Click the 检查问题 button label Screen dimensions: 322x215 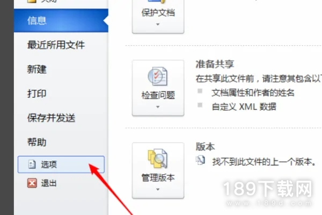pyautogui.click(x=158, y=95)
